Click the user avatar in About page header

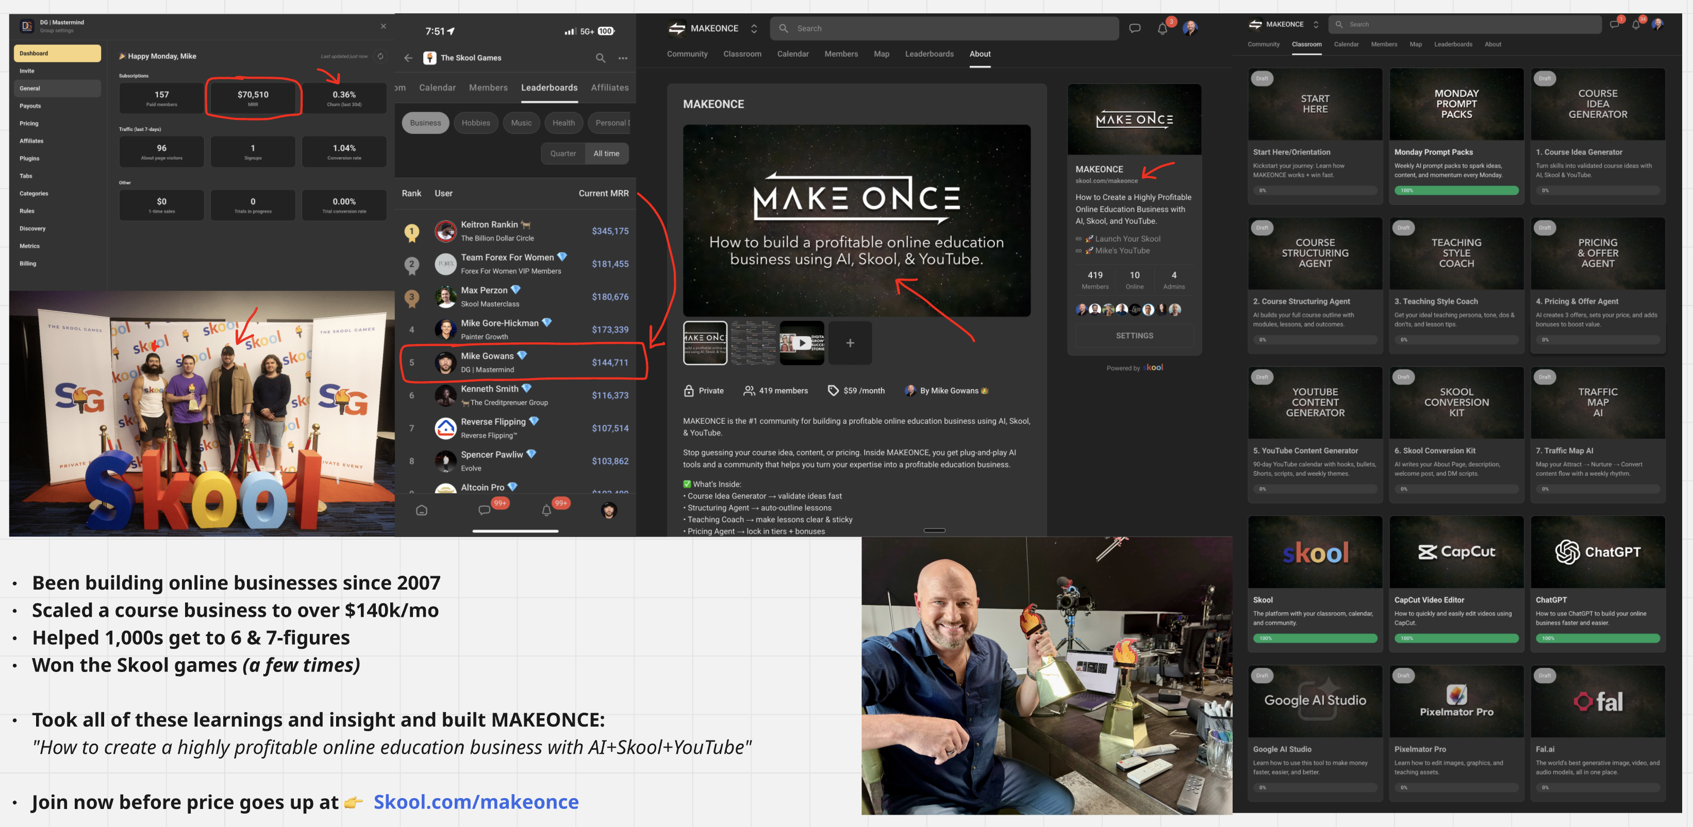click(x=1189, y=28)
